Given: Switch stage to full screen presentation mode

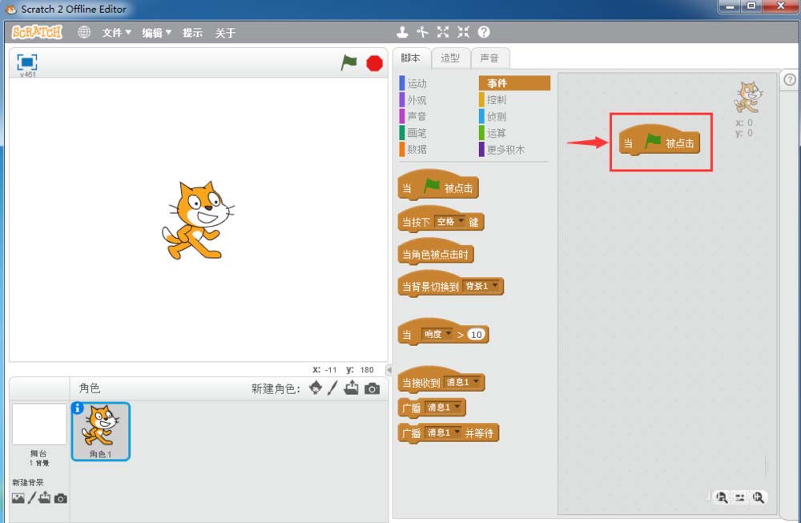Looking at the screenshot, I should 27,62.
